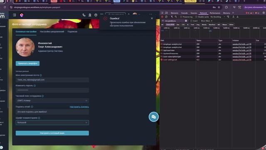This screenshot has width=266, height=150.
Task: Switch to the Настройка уведомлений tab
Action: click(x=52, y=32)
